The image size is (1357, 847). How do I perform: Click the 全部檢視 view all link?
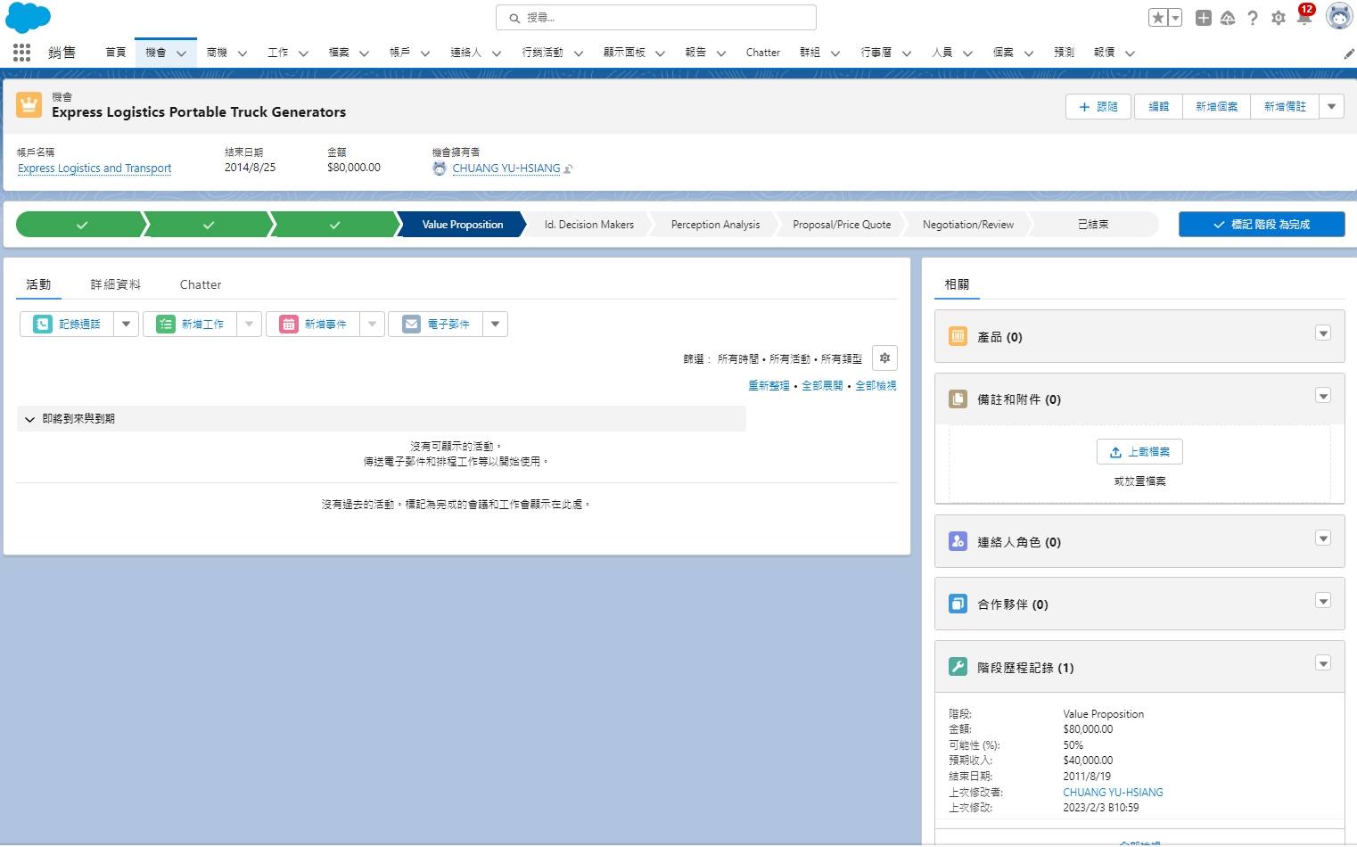point(876,386)
